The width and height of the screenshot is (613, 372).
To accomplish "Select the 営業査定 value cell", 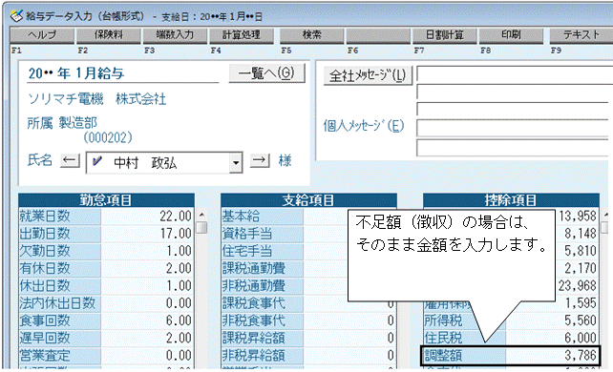I will (147, 355).
